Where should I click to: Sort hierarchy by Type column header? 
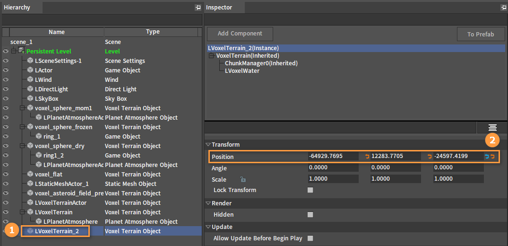[153, 32]
